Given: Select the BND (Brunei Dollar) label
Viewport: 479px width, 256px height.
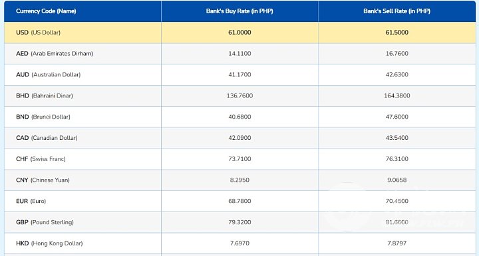Looking at the screenshot, I should [x=43, y=117].
